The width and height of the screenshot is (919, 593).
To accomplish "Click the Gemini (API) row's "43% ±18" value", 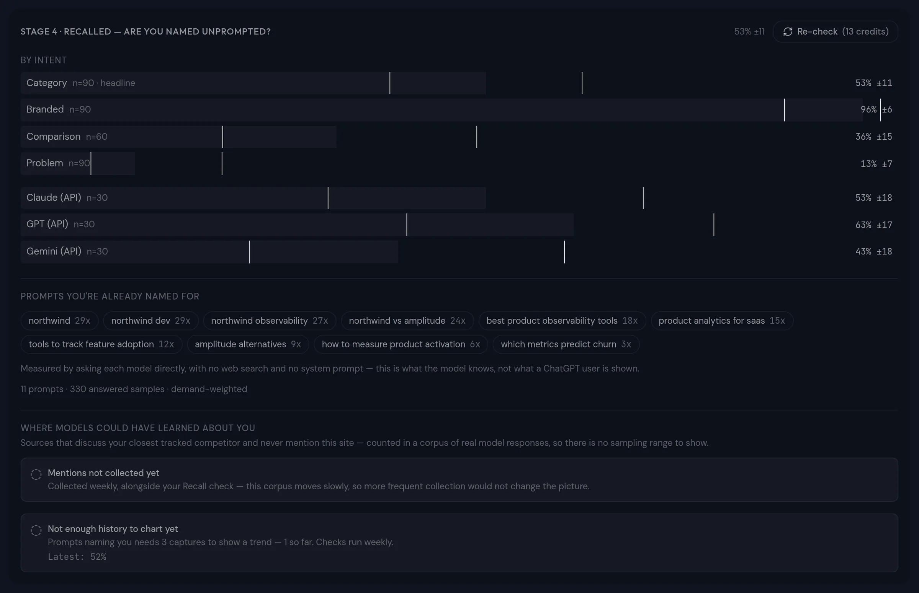I will (873, 251).
